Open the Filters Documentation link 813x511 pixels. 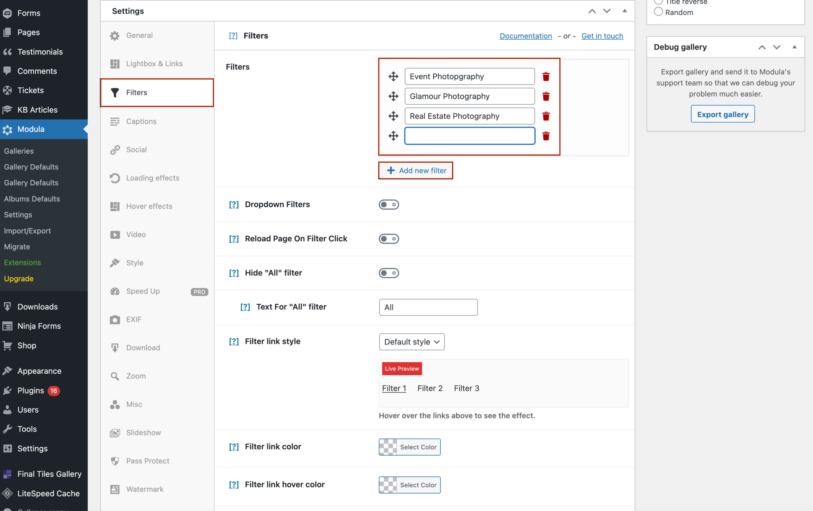tap(526, 36)
